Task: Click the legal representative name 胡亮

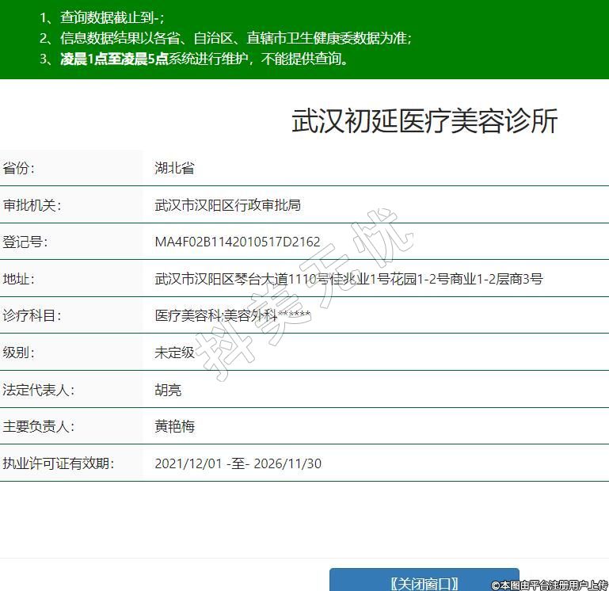Action: click(168, 390)
